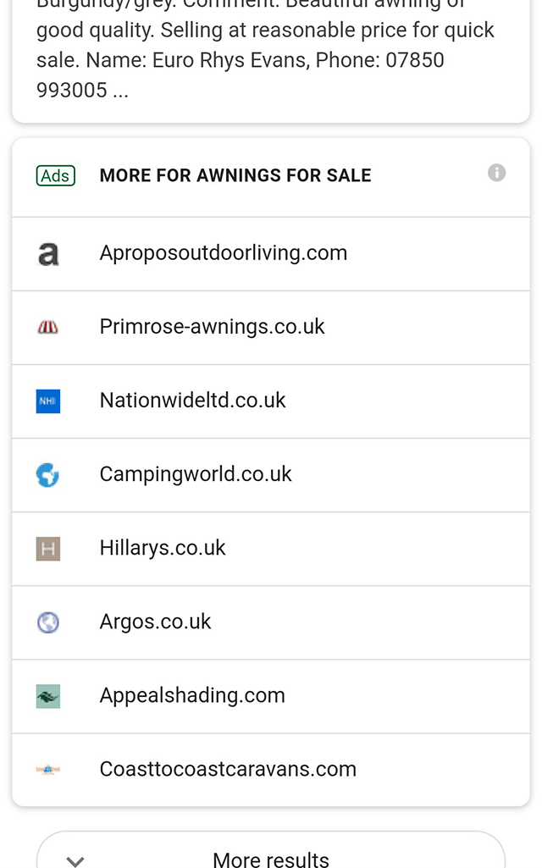Click the green Appealshading favicon
The image size is (542, 868).
coord(48,696)
